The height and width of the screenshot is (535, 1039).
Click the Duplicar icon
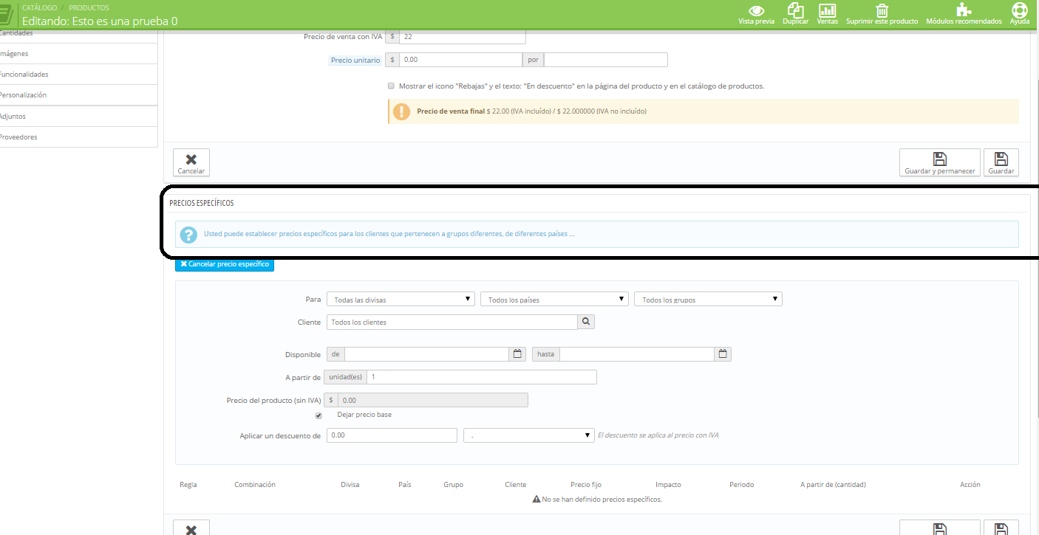(x=795, y=10)
